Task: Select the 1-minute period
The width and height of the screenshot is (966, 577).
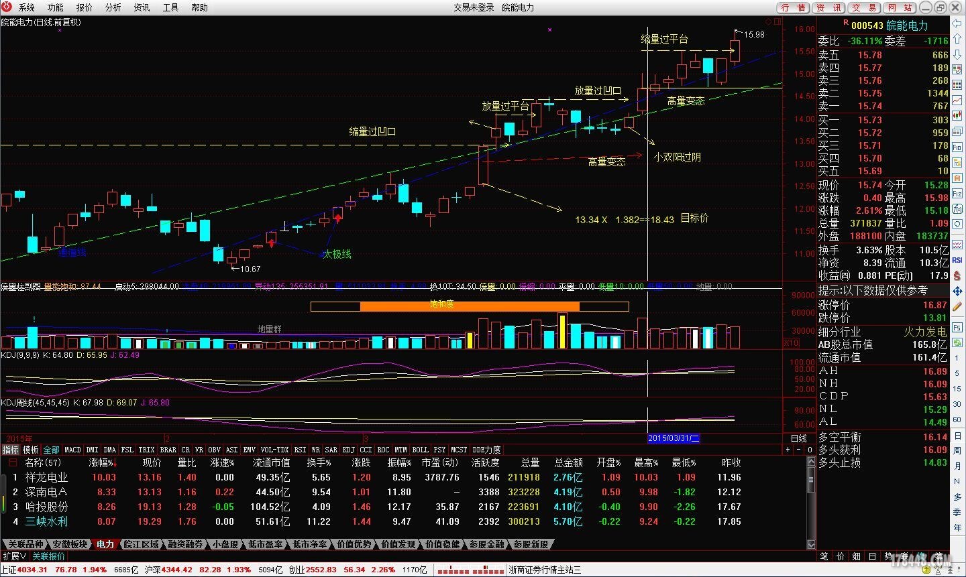Action: click(x=957, y=359)
